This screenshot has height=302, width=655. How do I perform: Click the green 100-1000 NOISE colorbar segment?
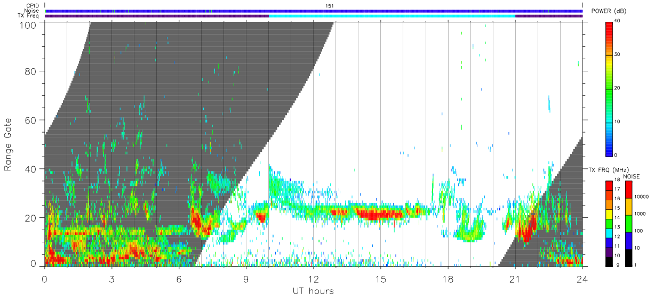pos(629,224)
